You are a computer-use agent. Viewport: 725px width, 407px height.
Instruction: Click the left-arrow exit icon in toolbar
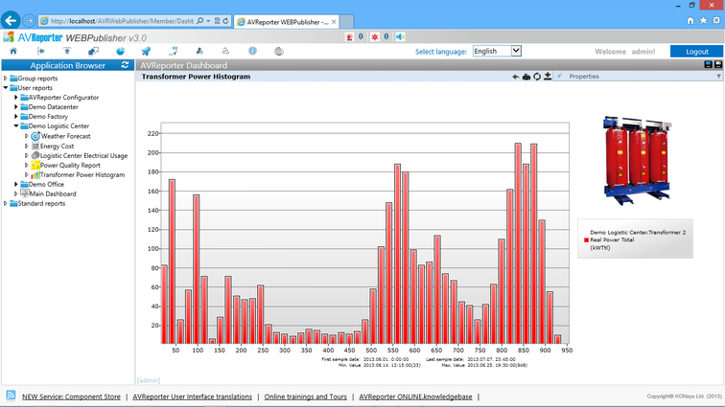point(40,52)
